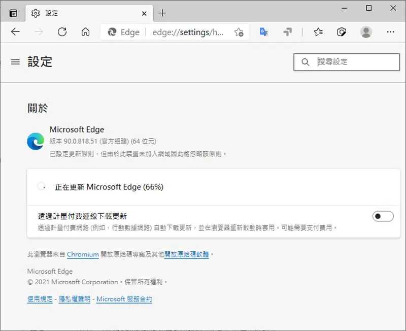Toggle download updates over metered connections
Viewport: 406px width, 331px height.
[383, 216]
